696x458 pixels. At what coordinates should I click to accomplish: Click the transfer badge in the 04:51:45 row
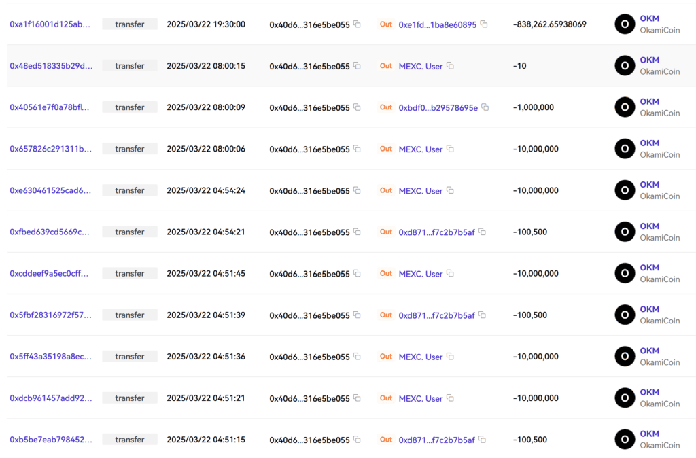pyautogui.click(x=130, y=273)
